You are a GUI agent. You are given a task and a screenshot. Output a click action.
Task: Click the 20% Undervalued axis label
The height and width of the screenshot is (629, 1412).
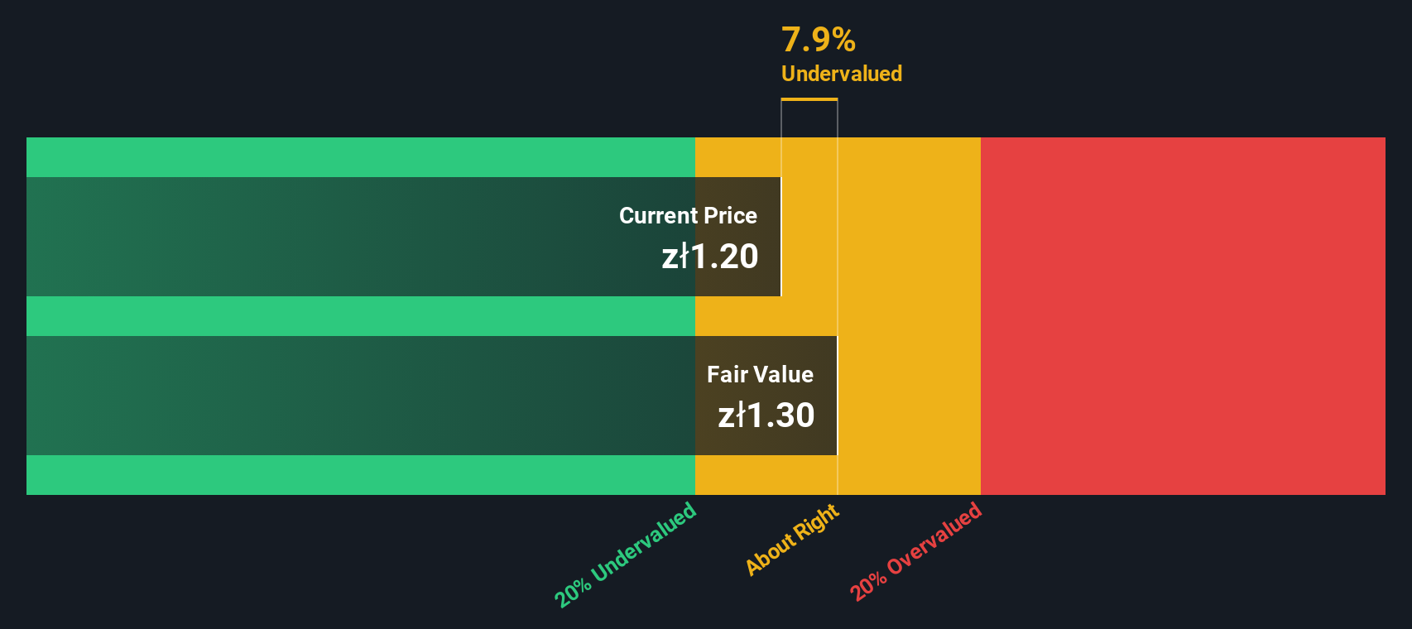pos(626,555)
